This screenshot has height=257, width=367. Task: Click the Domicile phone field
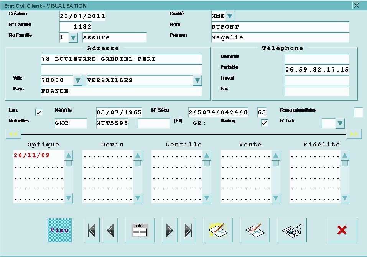(x=317, y=59)
